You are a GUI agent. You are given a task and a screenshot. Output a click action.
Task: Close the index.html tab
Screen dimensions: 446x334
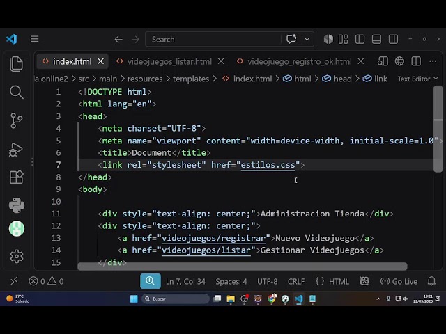[x=100, y=61]
